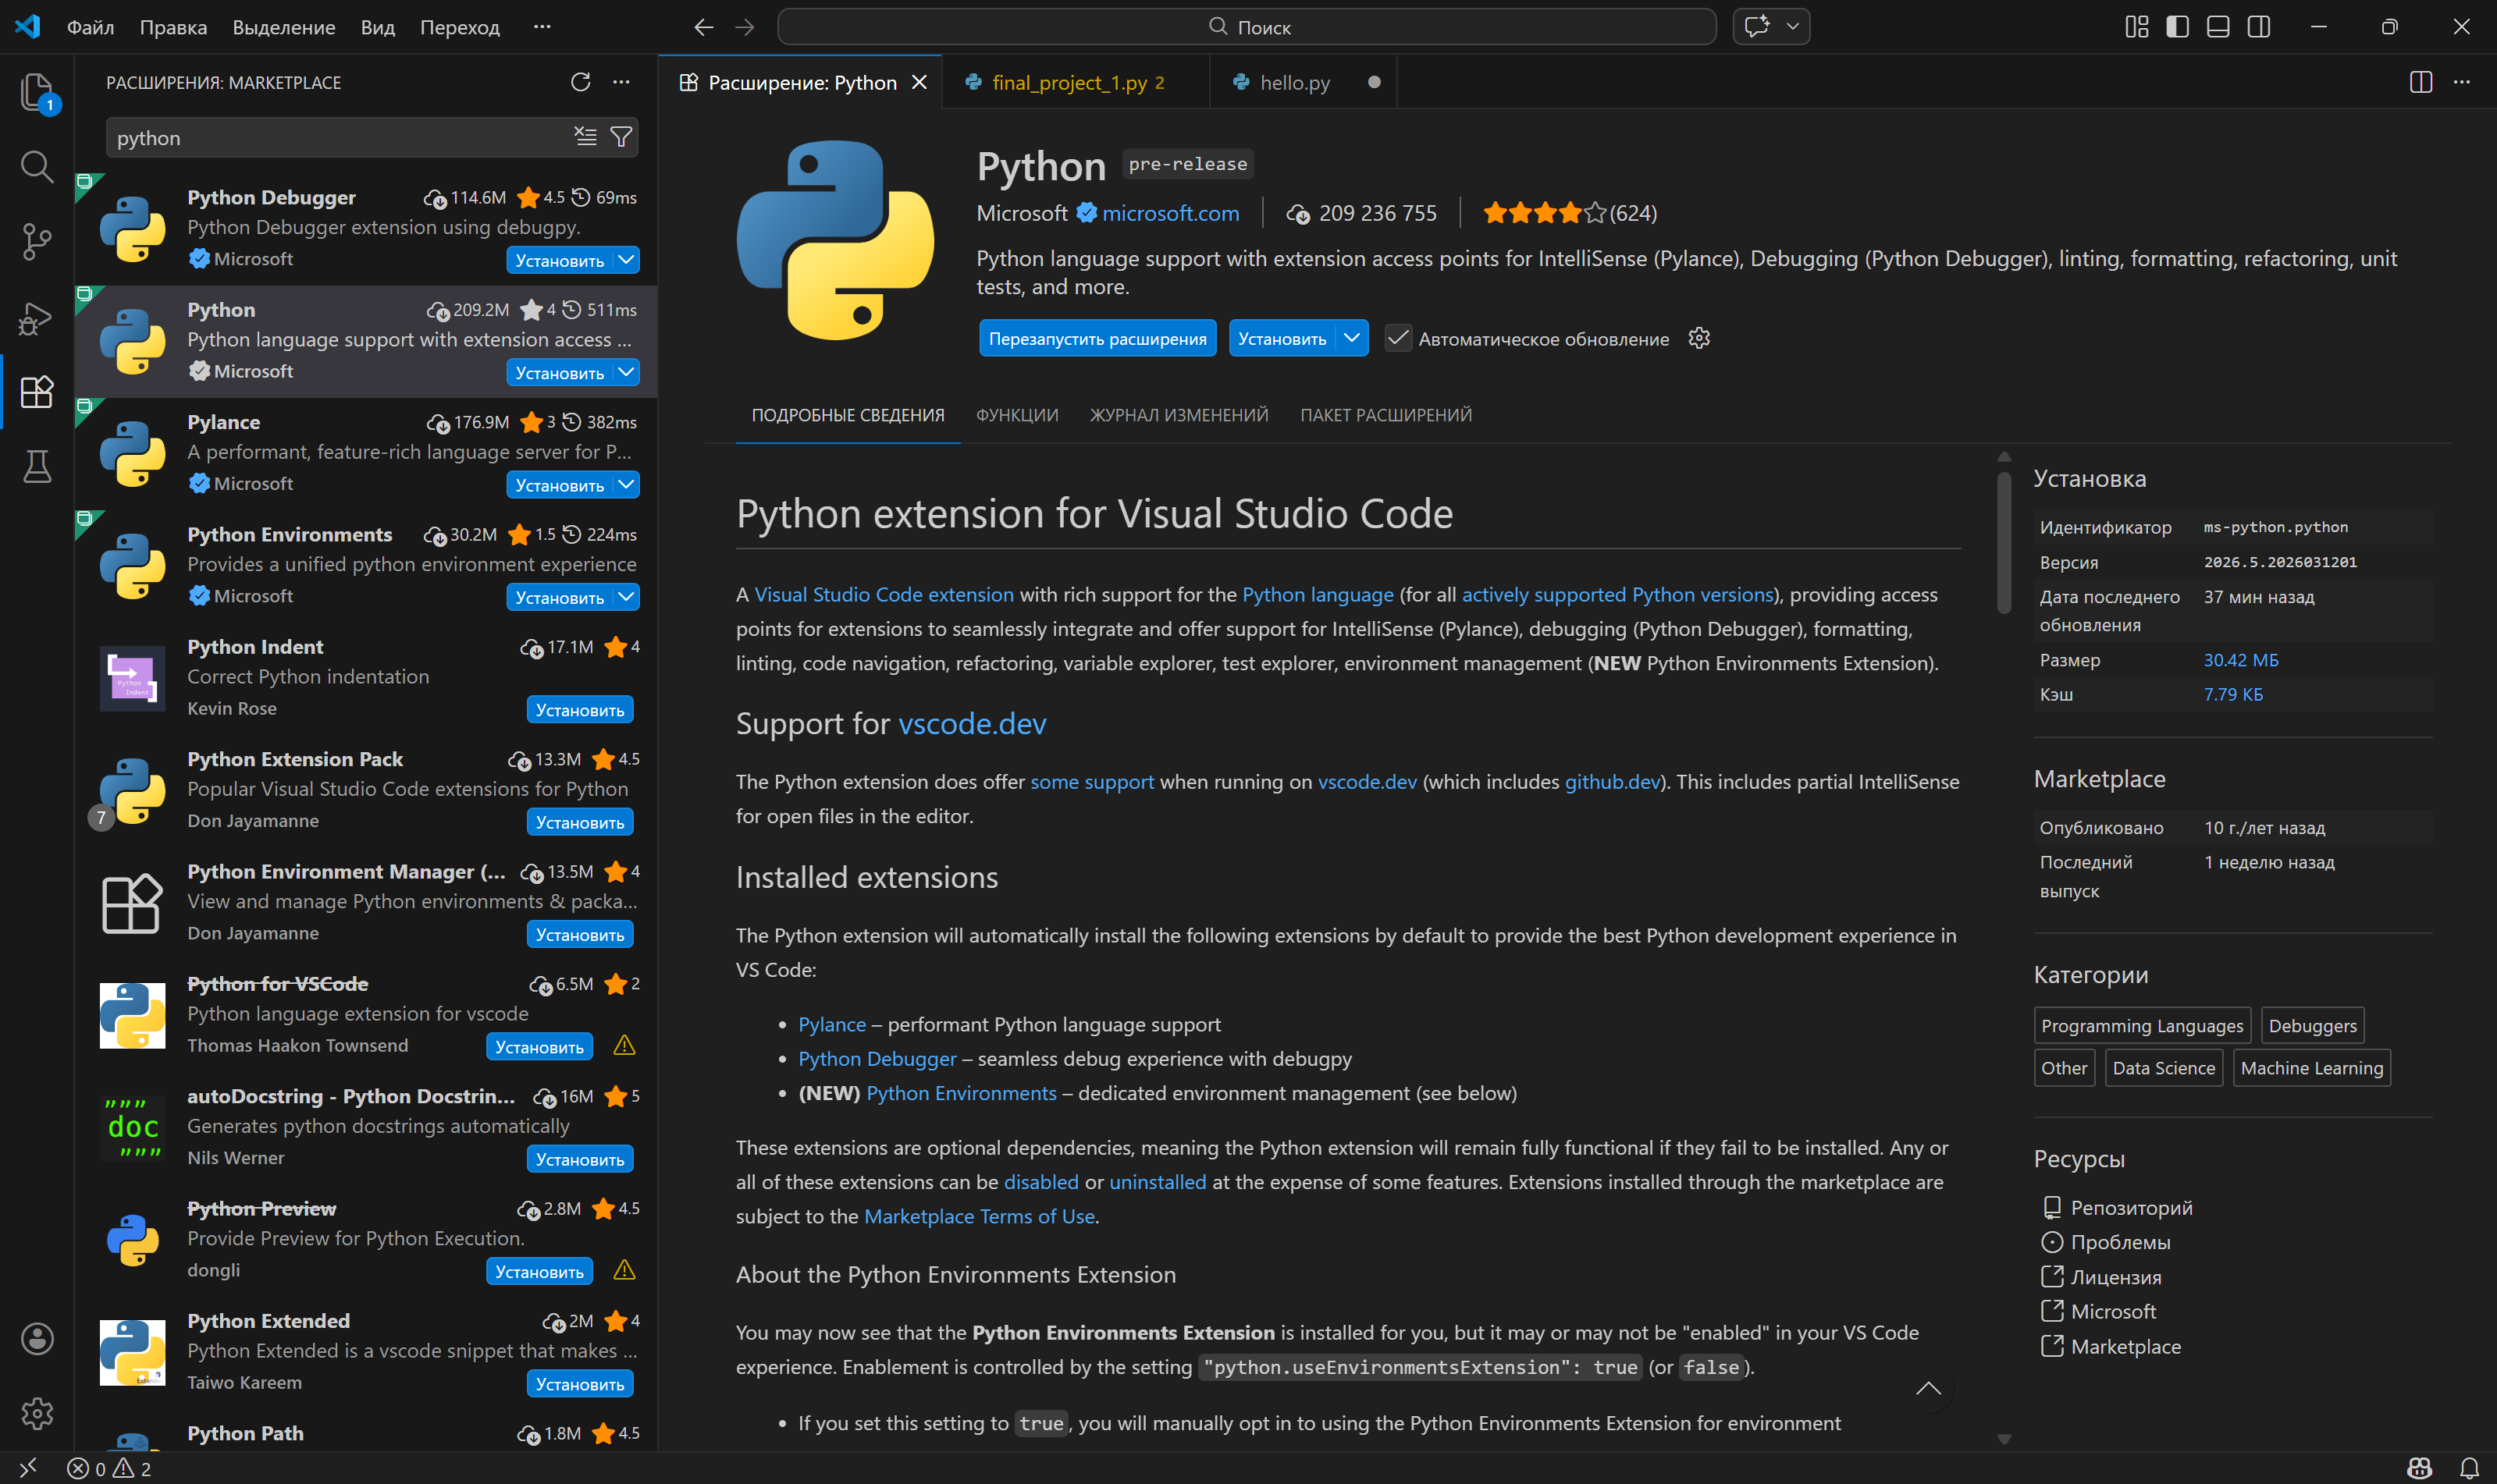
Task: Clear the extension search results
Action: coord(585,137)
